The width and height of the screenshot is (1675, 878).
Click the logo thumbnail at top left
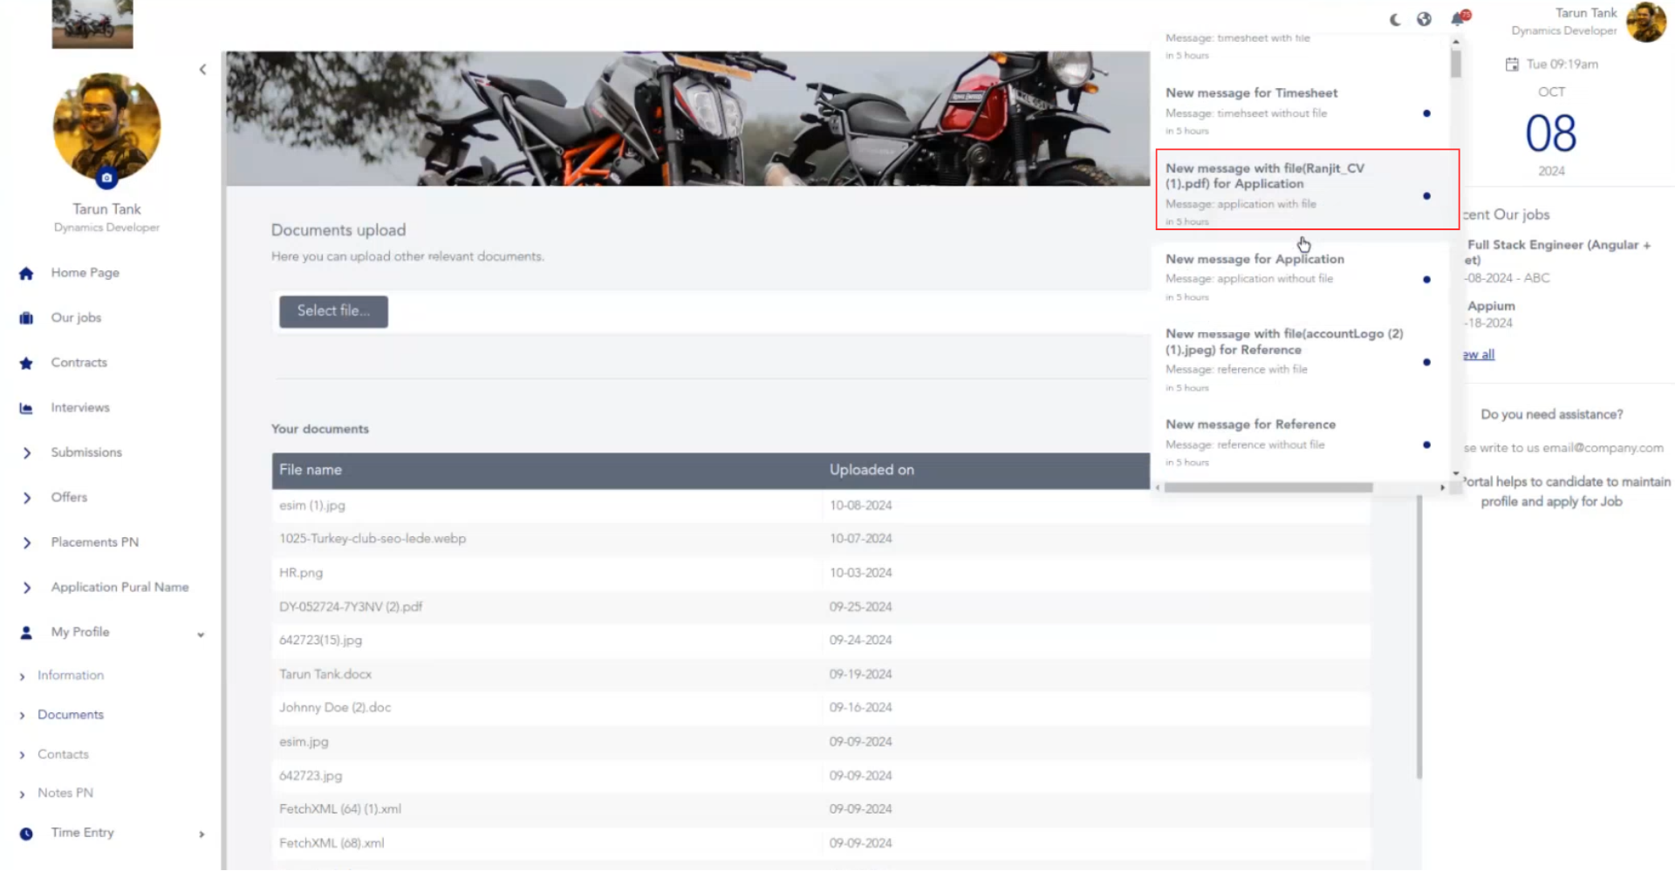[x=92, y=24]
